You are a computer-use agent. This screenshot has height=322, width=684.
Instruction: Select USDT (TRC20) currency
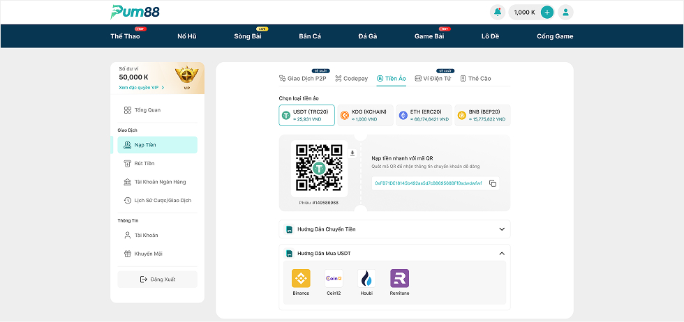[x=306, y=116]
